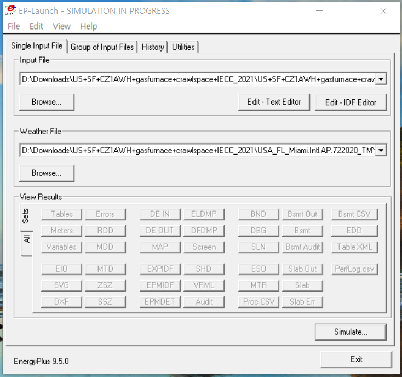The width and height of the screenshot is (402, 377).
Task: Click the SHD button
Action: point(204,269)
